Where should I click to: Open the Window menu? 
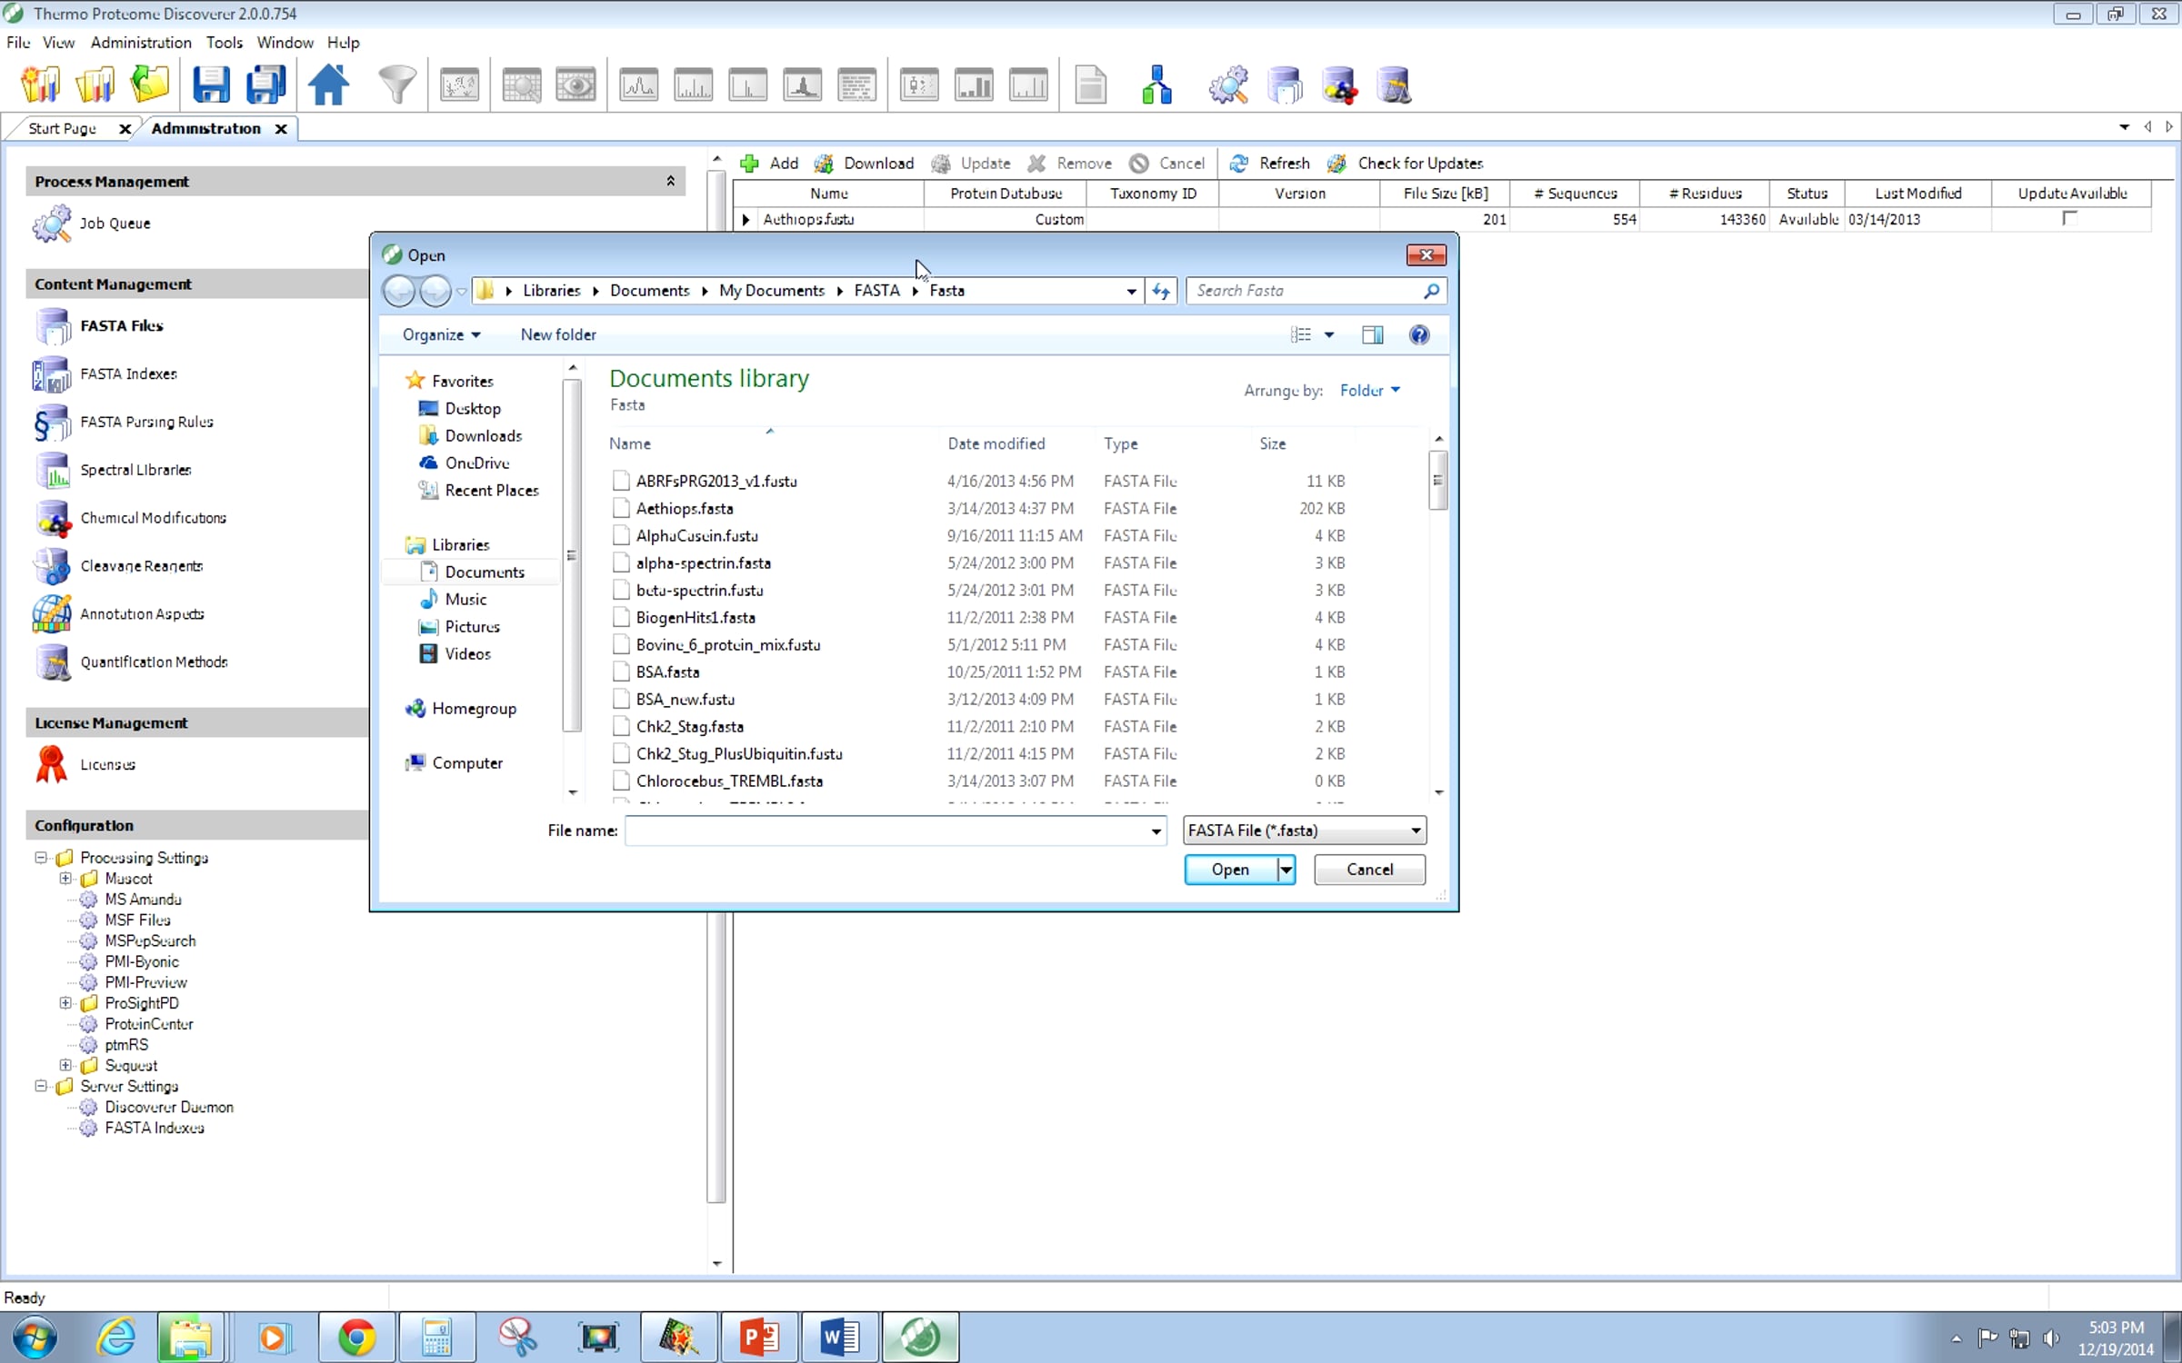(285, 43)
